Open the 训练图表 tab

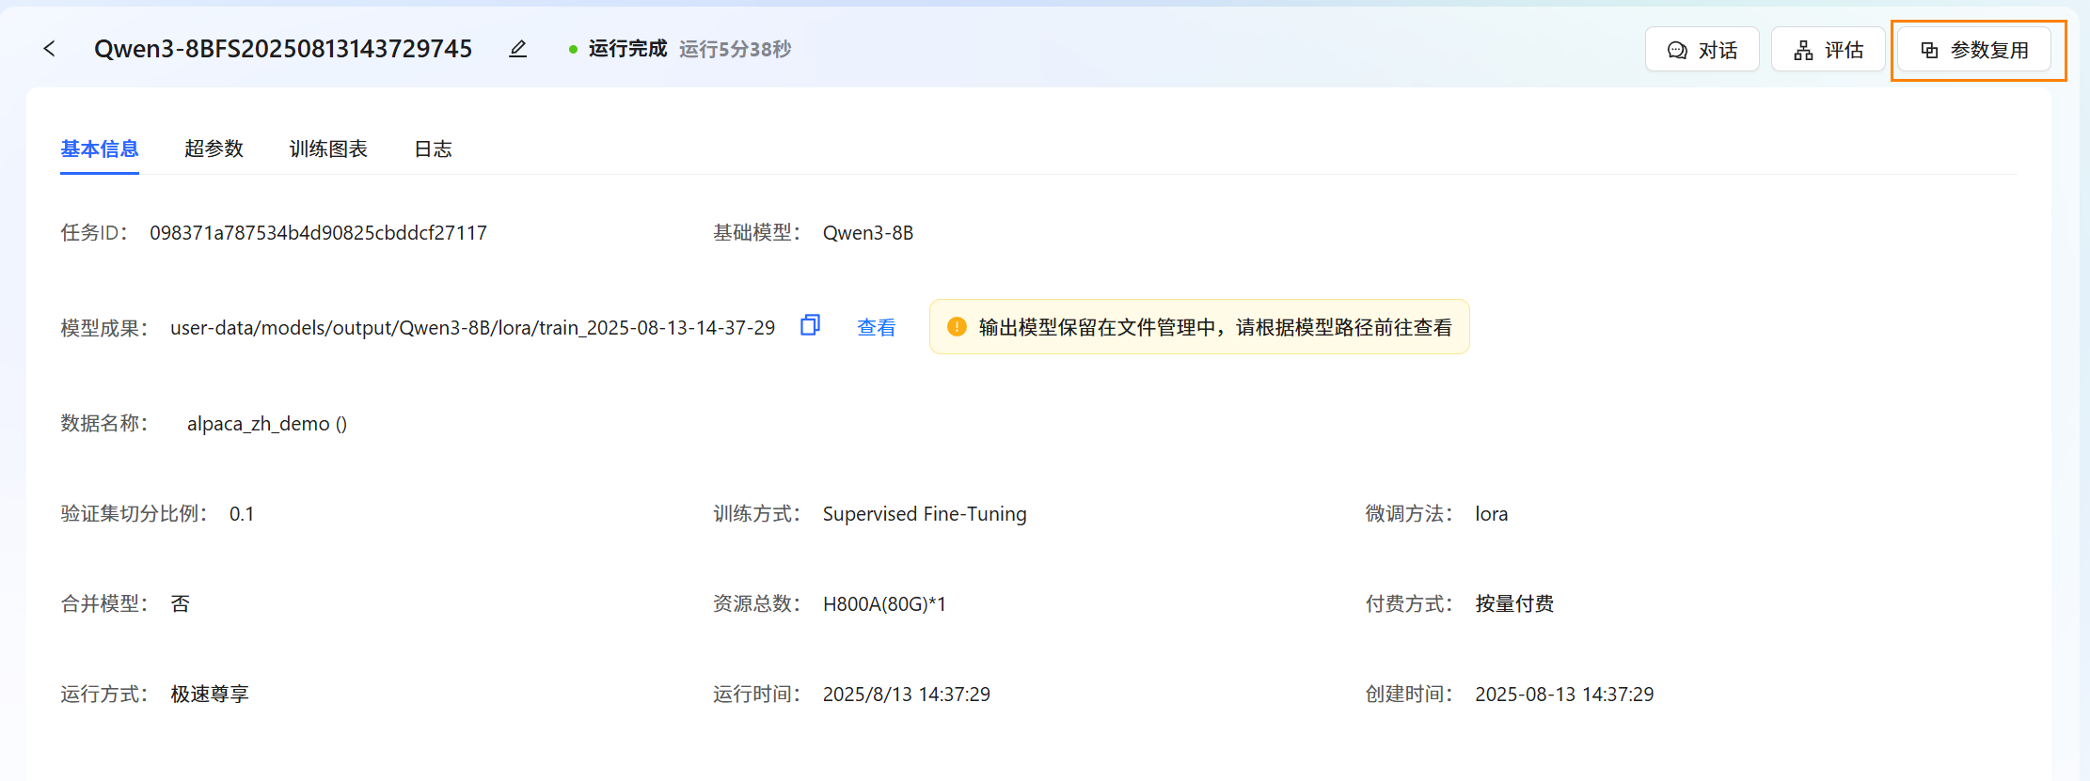tap(328, 148)
